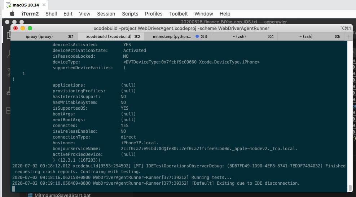Select the xcodebuild terminal tab
The width and height of the screenshot is (356, 197).
pos(111,36)
